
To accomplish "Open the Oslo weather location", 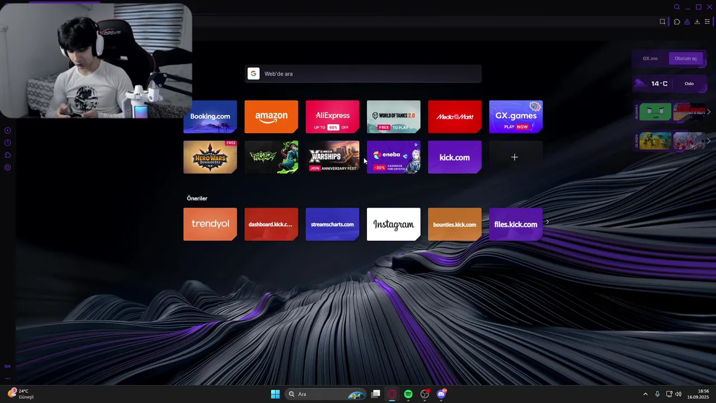I will click(689, 83).
